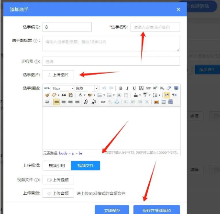Click the 上传图片 upload button
220x214 pixels.
click(x=58, y=75)
